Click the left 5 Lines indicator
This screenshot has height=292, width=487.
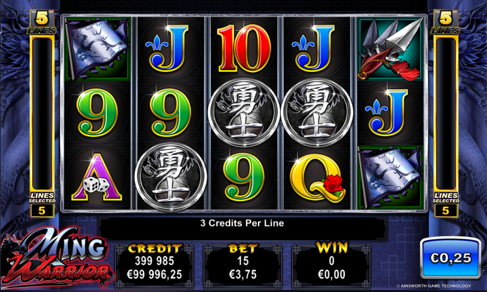(x=42, y=22)
